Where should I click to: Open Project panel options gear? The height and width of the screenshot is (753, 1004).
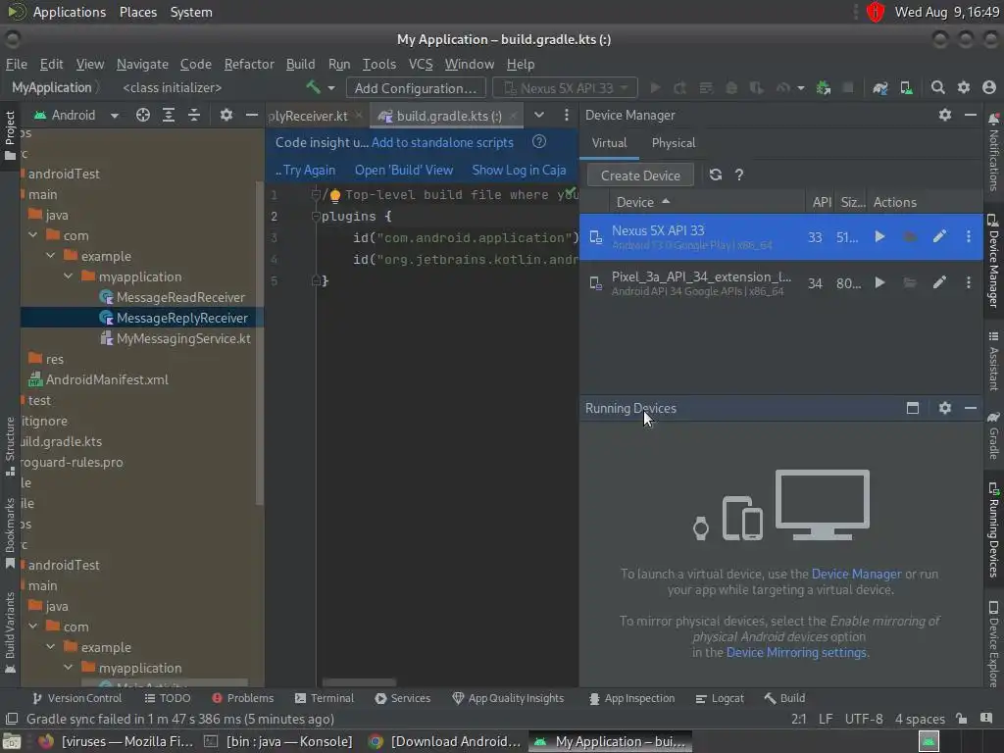pos(226,116)
